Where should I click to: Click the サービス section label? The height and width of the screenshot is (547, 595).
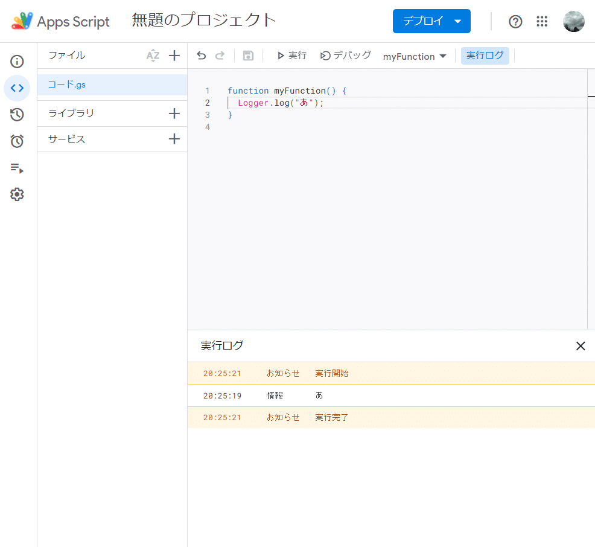click(67, 139)
